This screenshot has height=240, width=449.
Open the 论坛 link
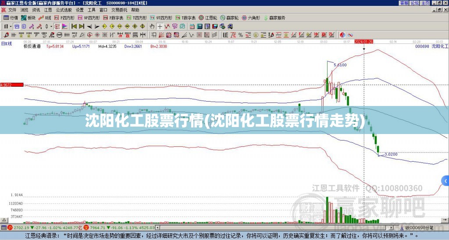pos(415,3)
